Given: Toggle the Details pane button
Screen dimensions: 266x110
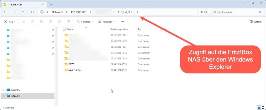Looking at the screenshot, I should (255, 22).
